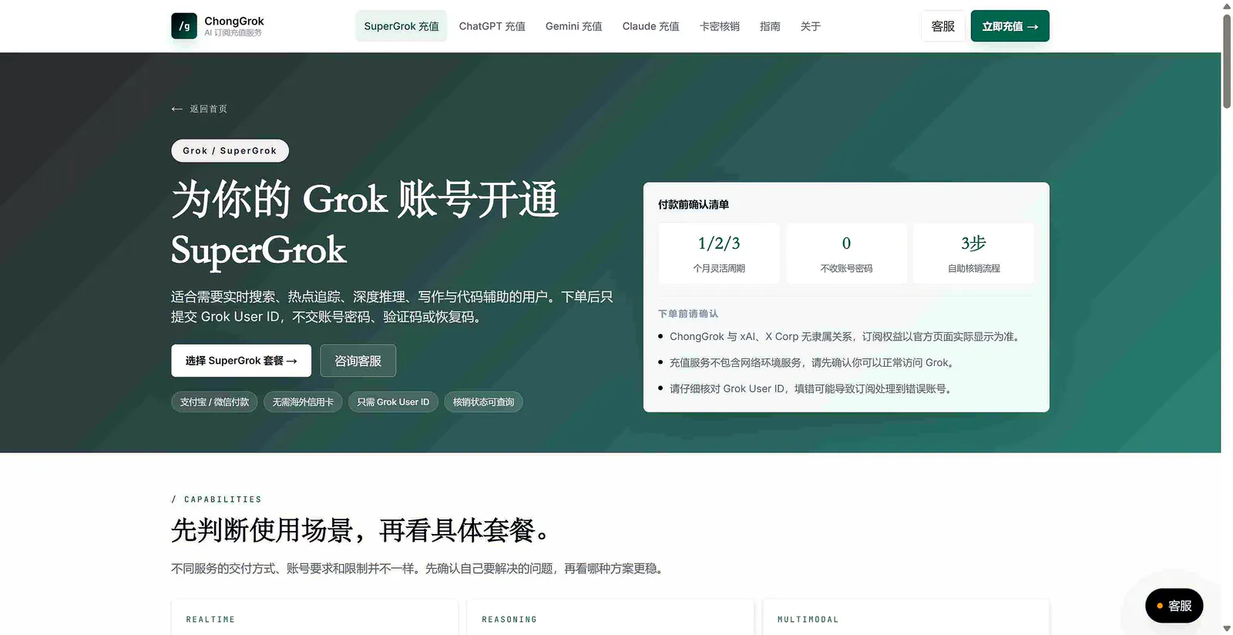Viewport: 1233px width, 635px height.
Task: Click the page vertical scrollbar thumb
Action: 1227,60
